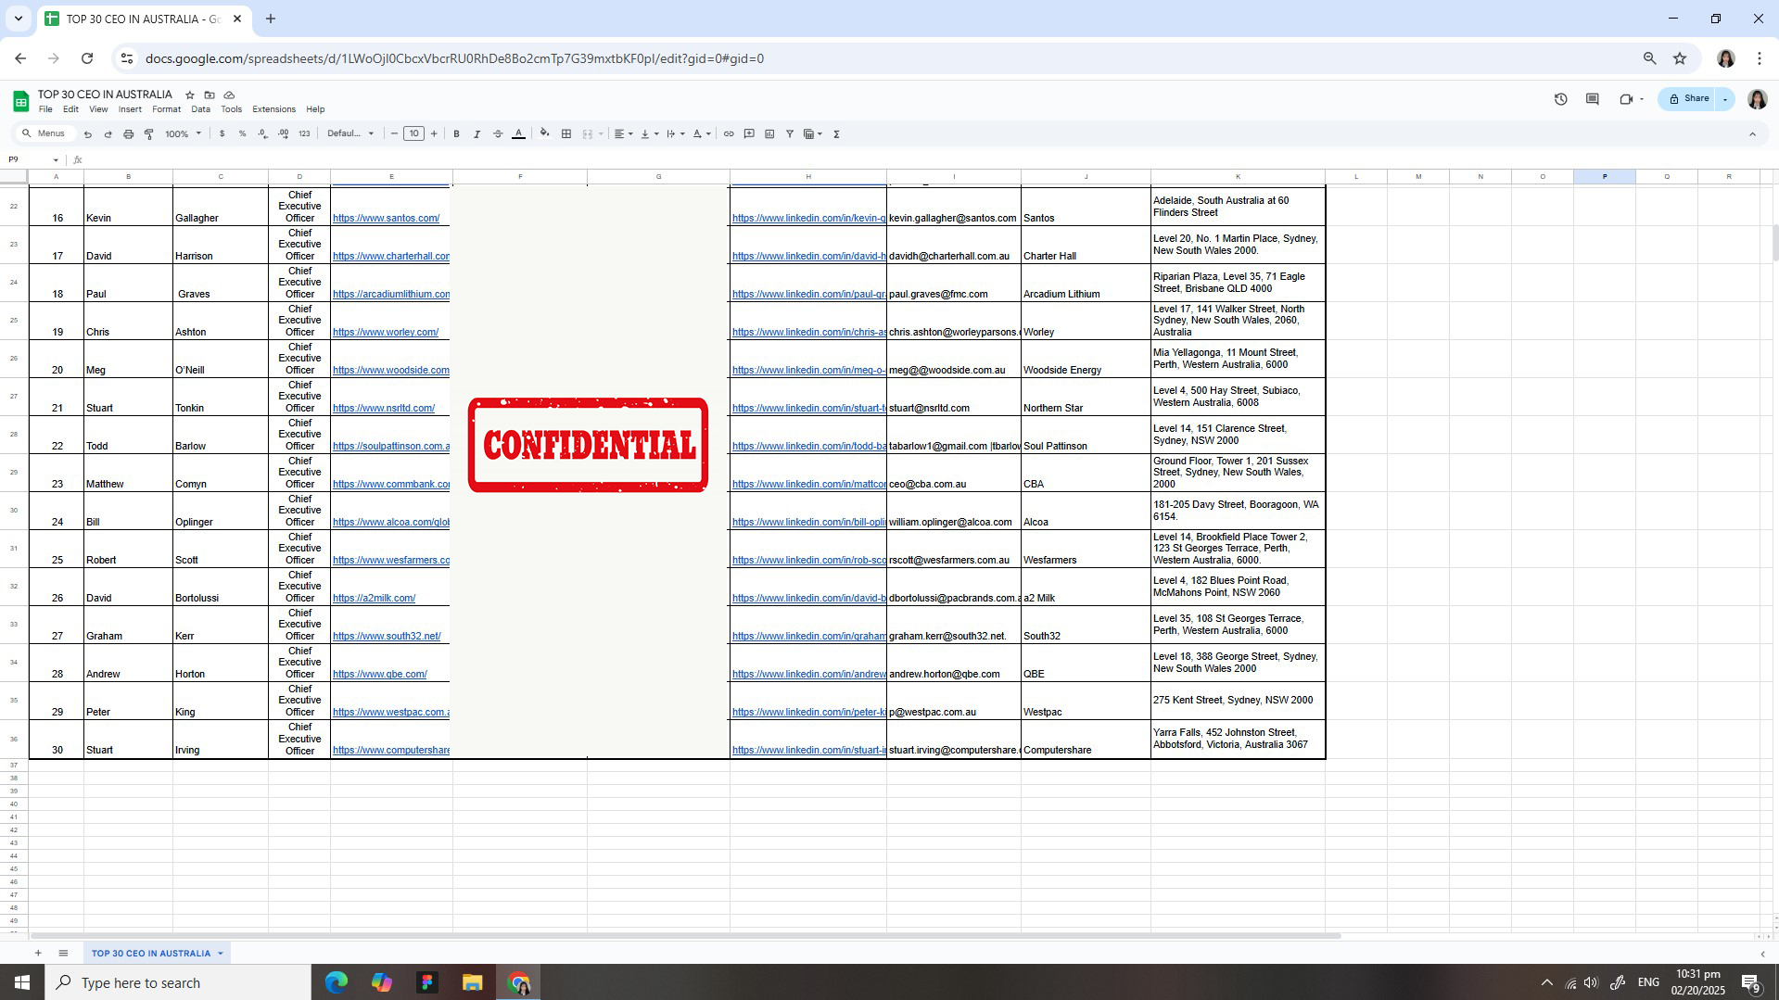This screenshot has width=1779, height=1000.
Task: Open the santos.com website link
Action: click(x=386, y=219)
